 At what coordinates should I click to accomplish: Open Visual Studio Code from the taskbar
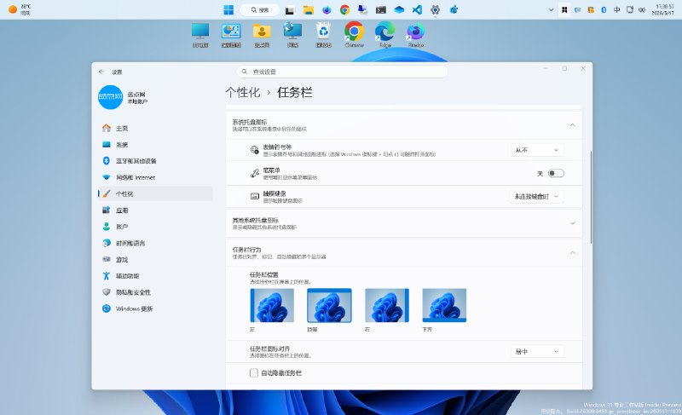coord(417,9)
